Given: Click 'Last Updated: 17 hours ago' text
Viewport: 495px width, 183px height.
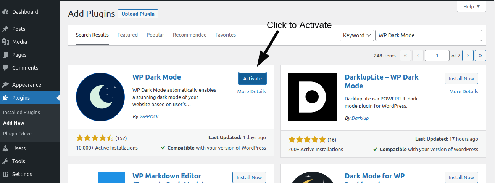Looking at the screenshot, I should [447, 139].
